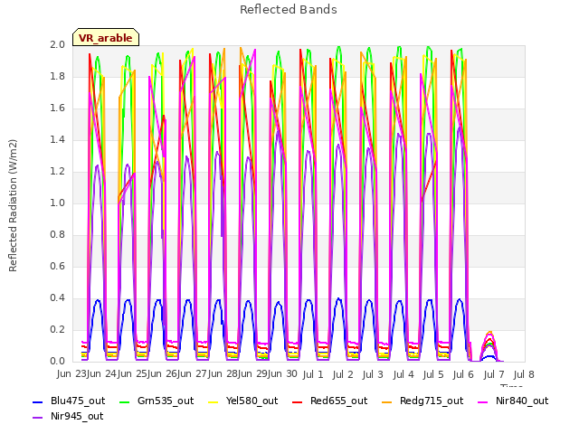Click the blue Blu475_out legend color marker

pyautogui.click(x=38, y=402)
